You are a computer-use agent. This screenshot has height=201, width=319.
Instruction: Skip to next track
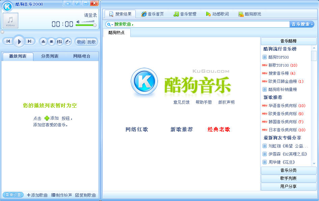coord(30,41)
